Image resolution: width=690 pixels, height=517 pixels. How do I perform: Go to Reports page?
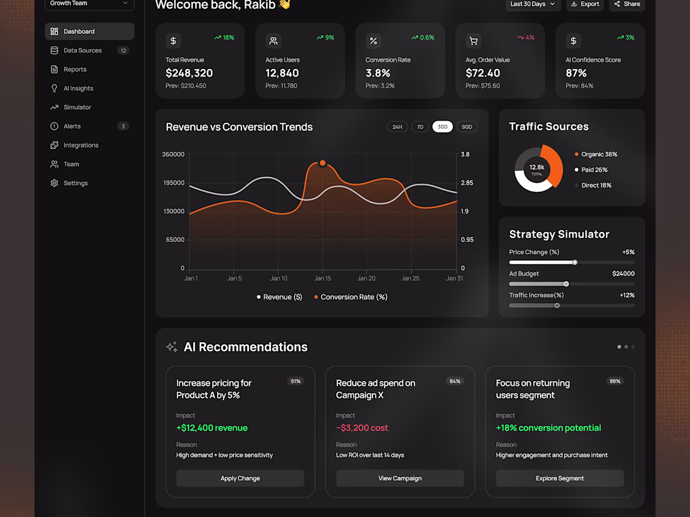[89, 69]
